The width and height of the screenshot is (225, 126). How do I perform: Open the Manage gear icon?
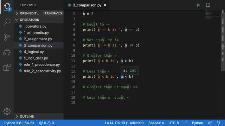[x=7, y=111]
